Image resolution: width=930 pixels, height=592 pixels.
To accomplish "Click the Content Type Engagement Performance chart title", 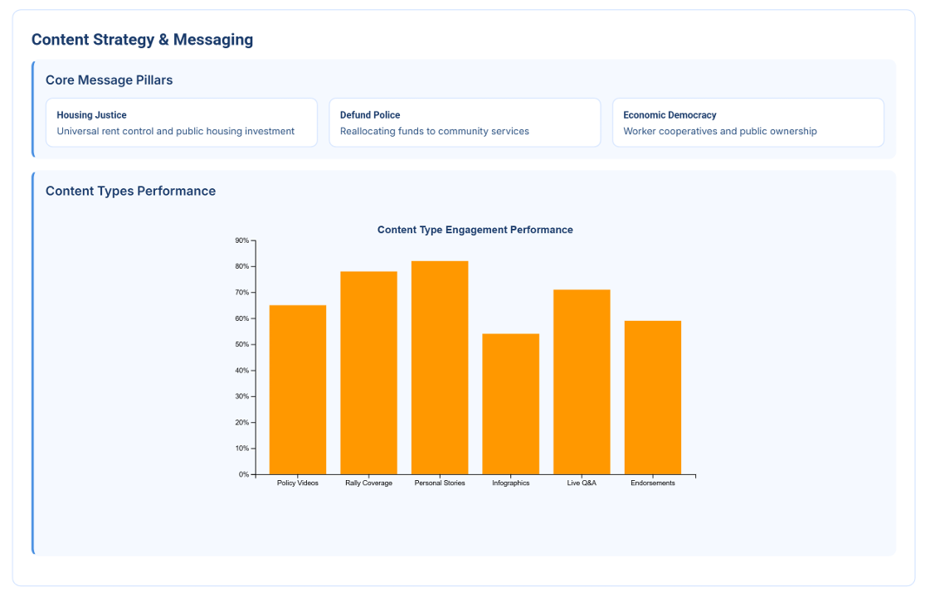I will 475,230.
